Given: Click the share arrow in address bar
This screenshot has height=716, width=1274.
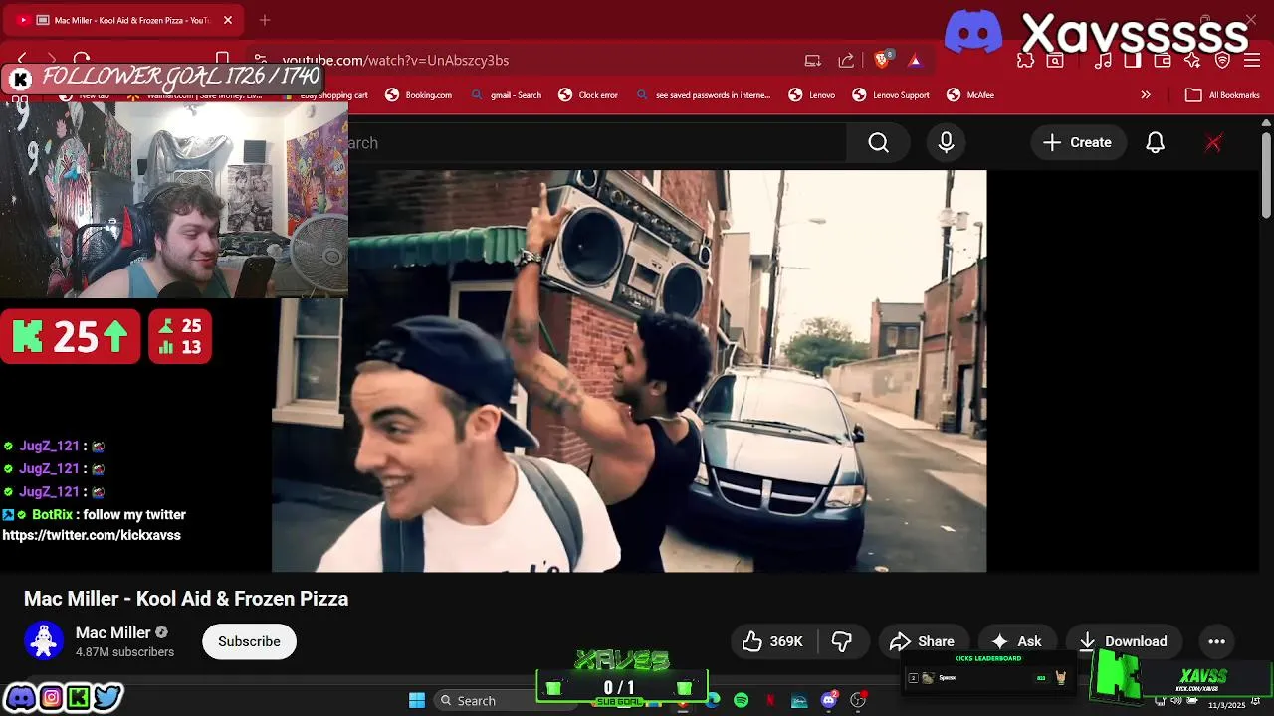Looking at the screenshot, I should [x=846, y=60].
